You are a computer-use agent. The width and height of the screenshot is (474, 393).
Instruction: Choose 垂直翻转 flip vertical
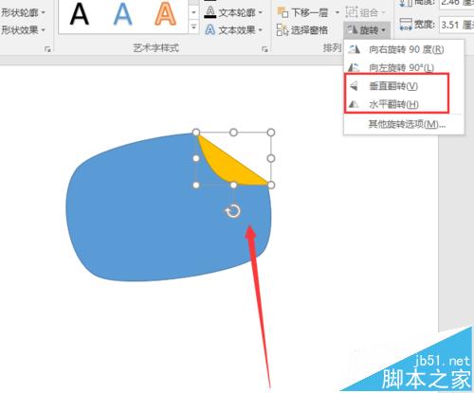coord(404,86)
